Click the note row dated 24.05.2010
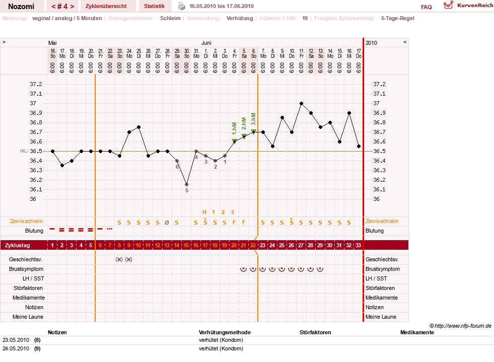The height and width of the screenshot is (362, 494). [246, 349]
